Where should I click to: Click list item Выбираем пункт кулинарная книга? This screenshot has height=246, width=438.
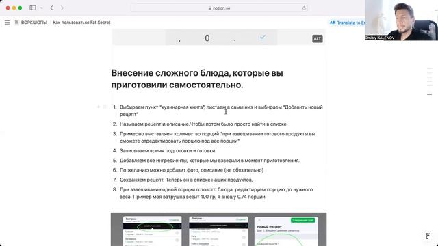221,111
